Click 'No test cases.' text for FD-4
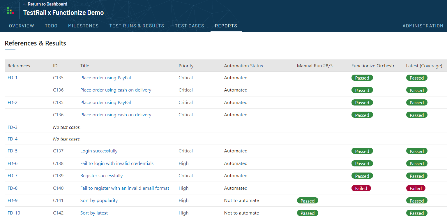 [x=67, y=139]
